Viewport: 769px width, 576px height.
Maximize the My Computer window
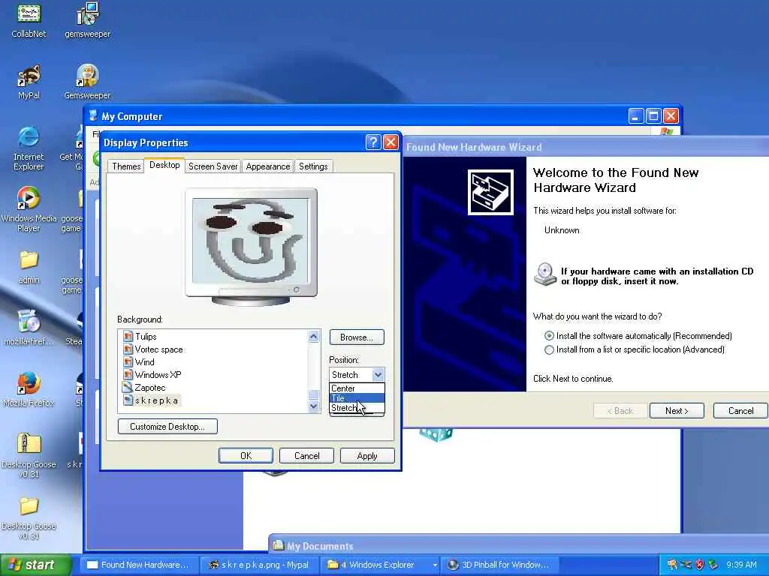click(x=653, y=116)
